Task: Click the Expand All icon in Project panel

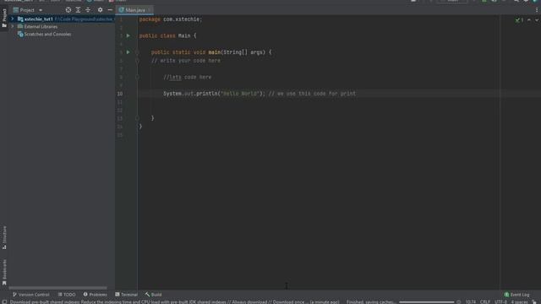Action: (x=79, y=10)
